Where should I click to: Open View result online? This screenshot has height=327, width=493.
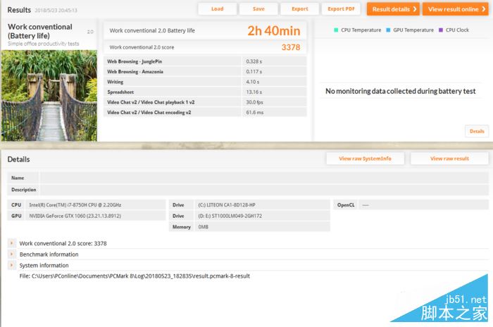456,9
